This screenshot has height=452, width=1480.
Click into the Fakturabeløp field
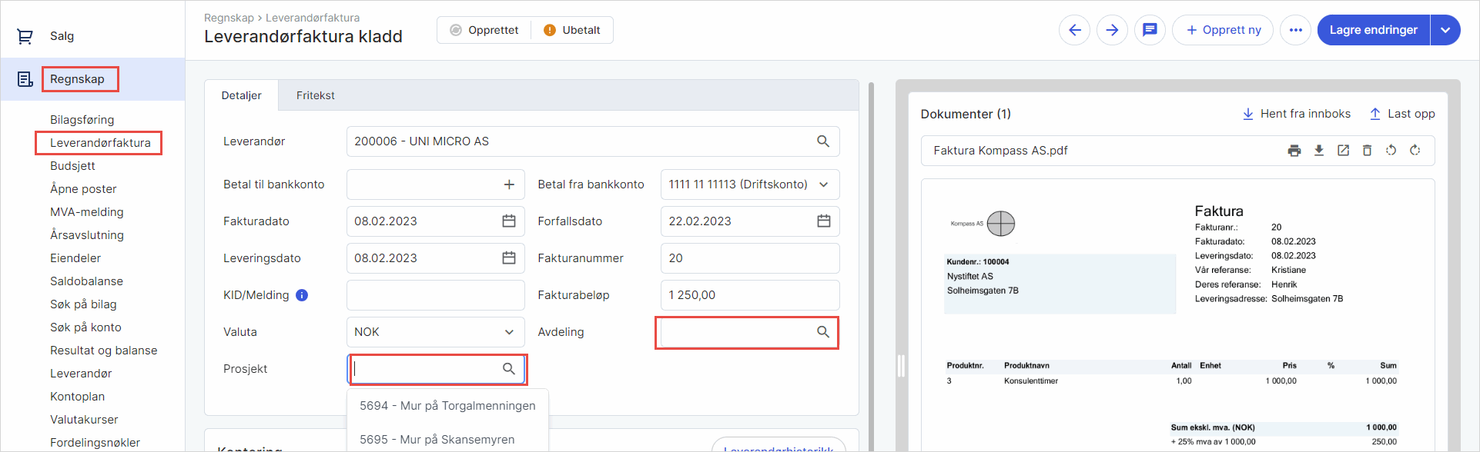coord(749,295)
